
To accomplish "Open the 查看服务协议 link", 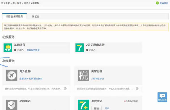I will (33, 50).
